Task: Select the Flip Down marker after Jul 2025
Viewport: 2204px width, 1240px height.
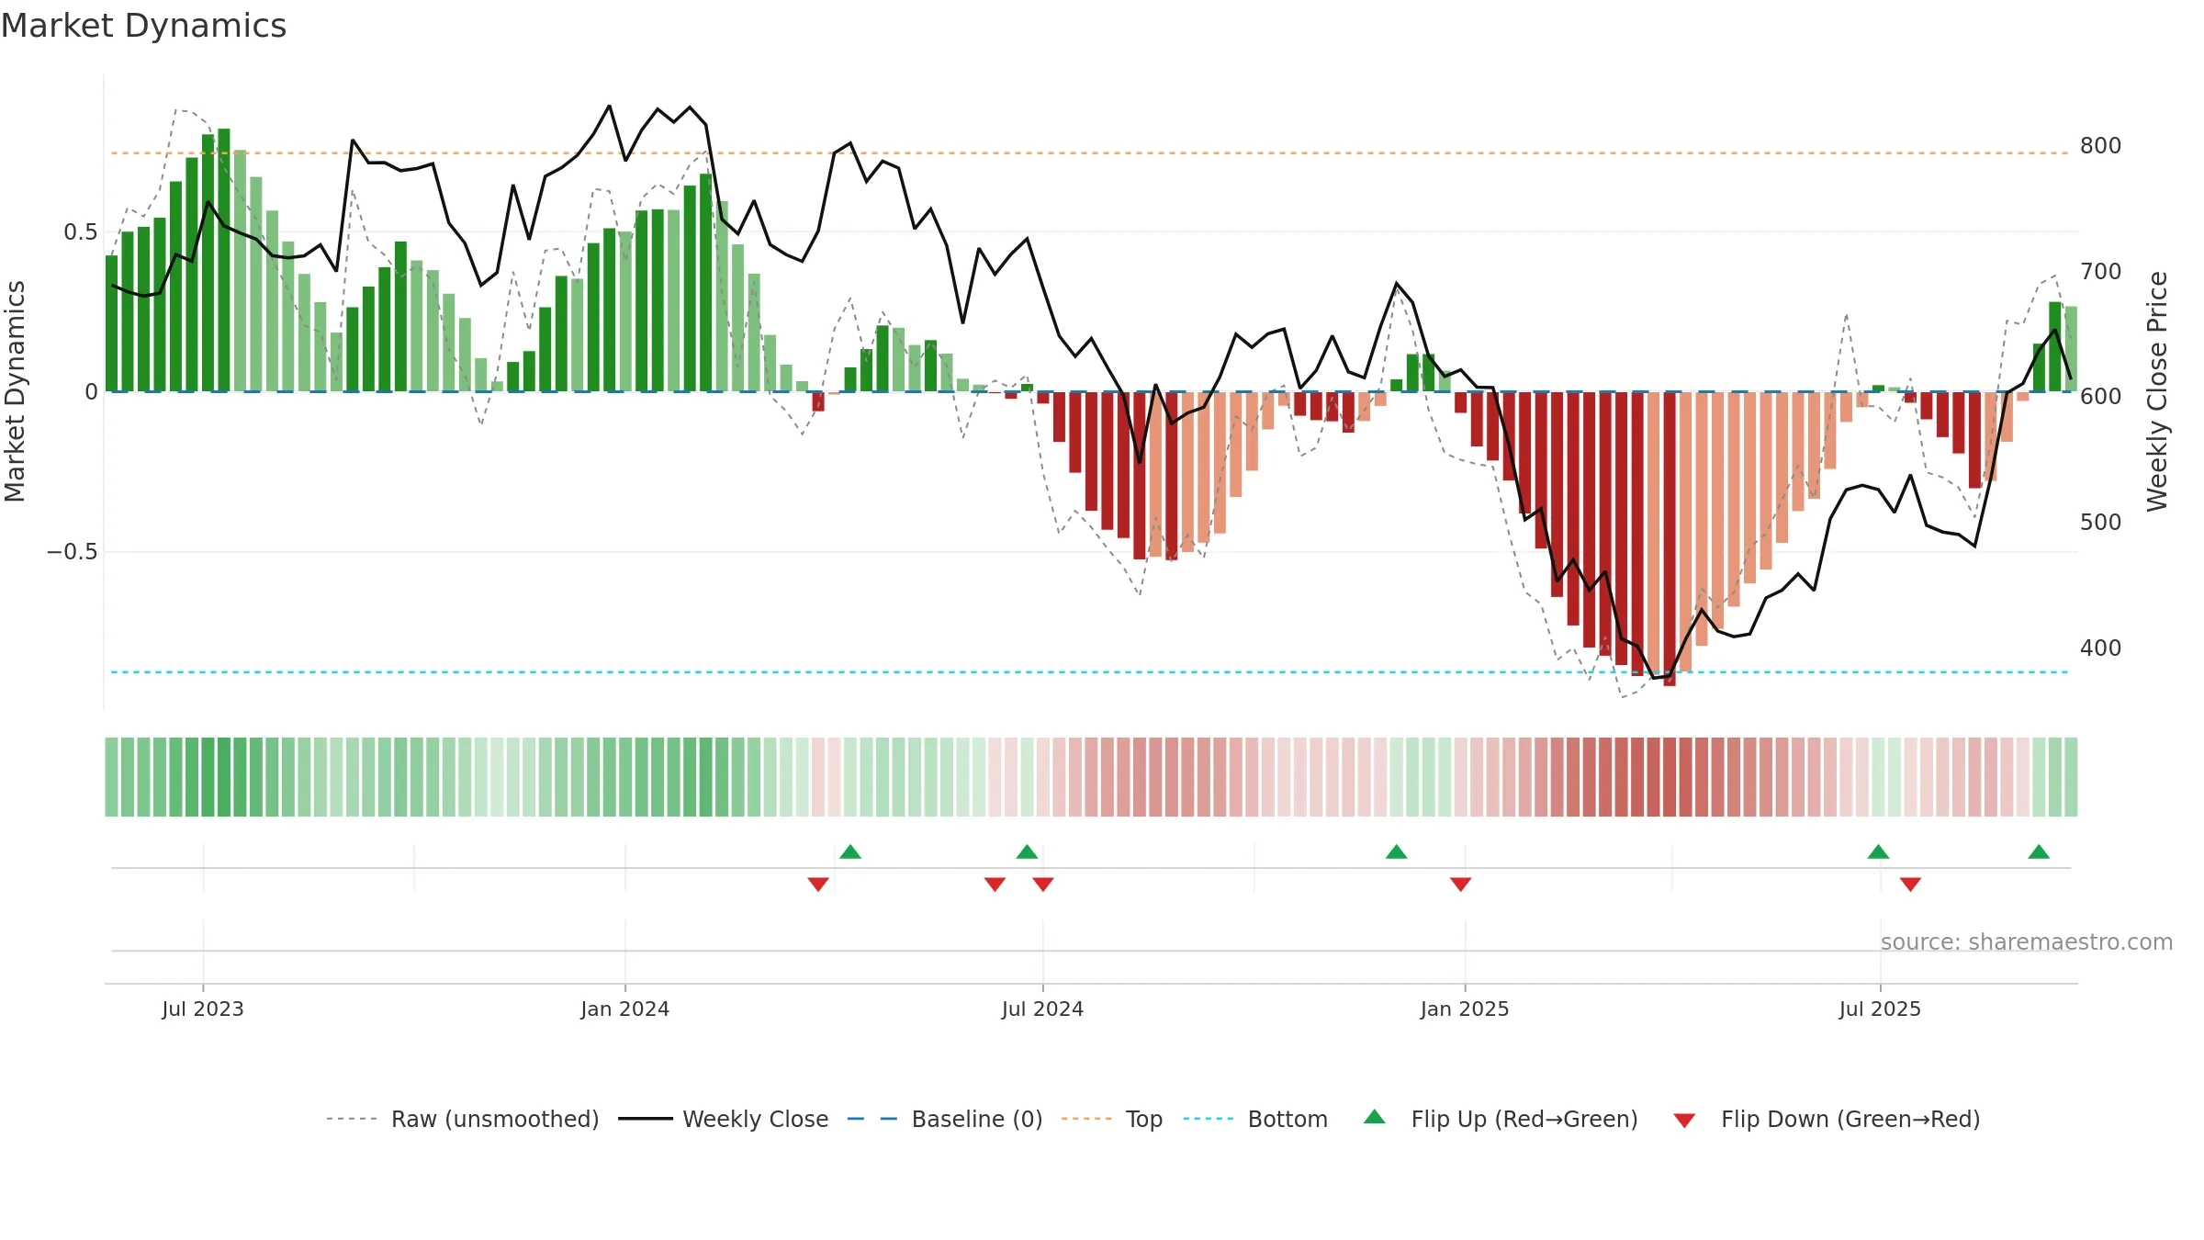Action: (x=1910, y=884)
